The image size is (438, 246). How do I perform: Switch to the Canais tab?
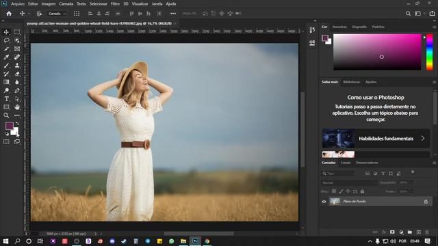pyautogui.click(x=346, y=163)
